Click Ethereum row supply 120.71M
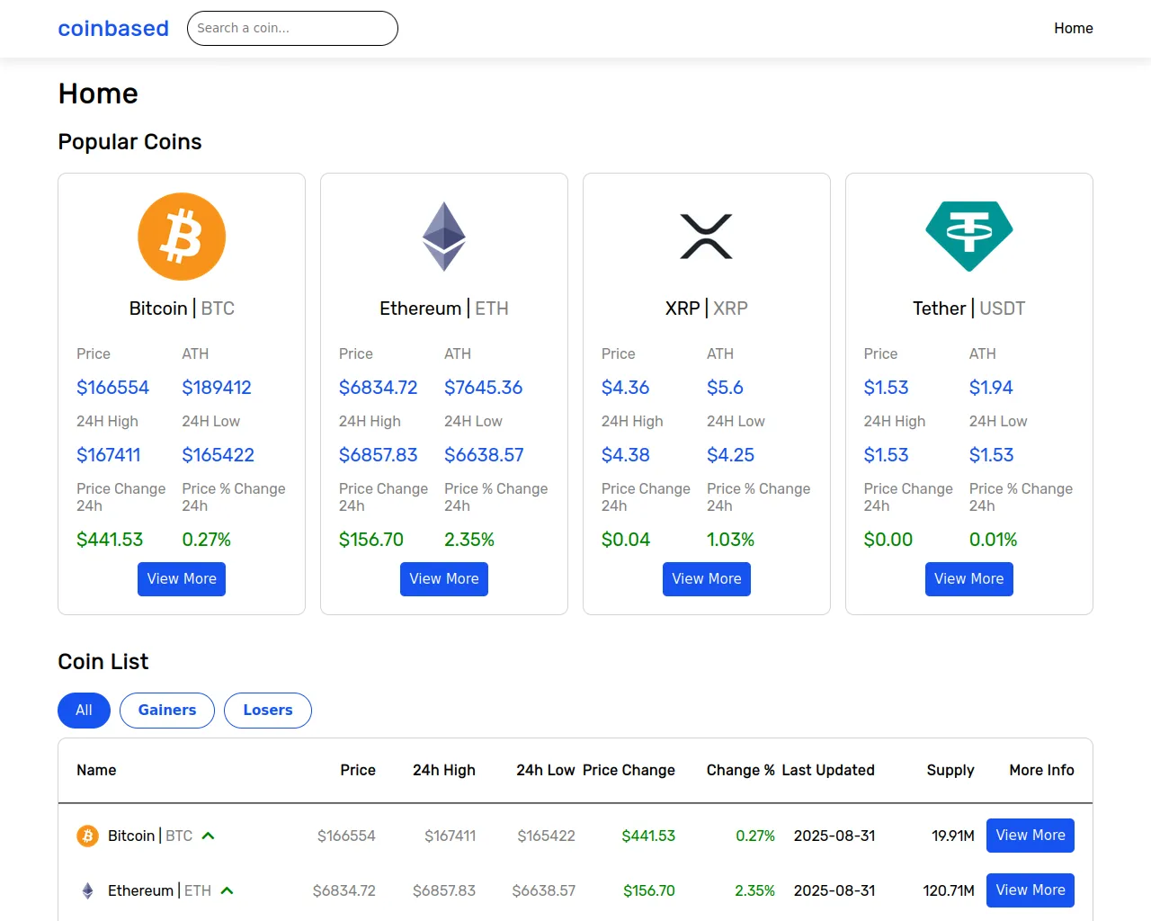Image resolution: width=1151 pixels, height=921 pixels. pos(949,890)
